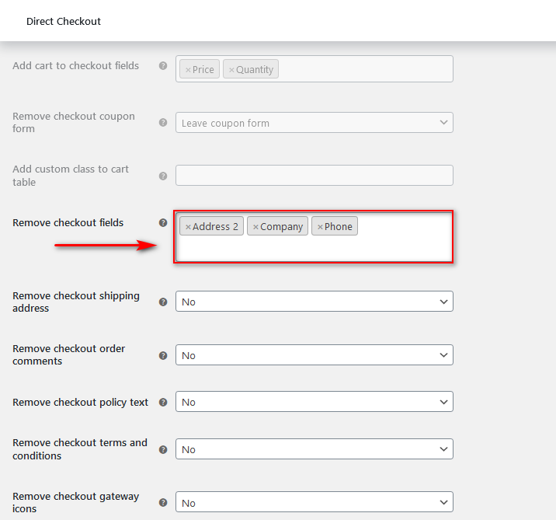The image size is (556, 520).
Task: Remove the Company tag from checkout fields
Action: coord(255,227)
